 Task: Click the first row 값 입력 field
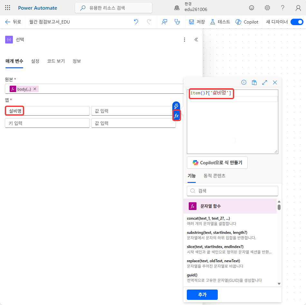pyautogui.click(x=133, y=111)
